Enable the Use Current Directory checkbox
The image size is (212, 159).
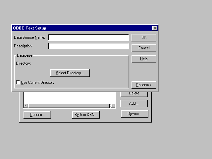pos(18,82)
